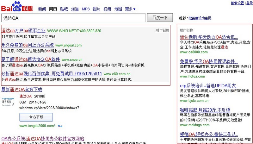Open sidebar ad 爱德OA,轻松办公
The height and width of the screenshot is (144, 253).
pos(209,134)
